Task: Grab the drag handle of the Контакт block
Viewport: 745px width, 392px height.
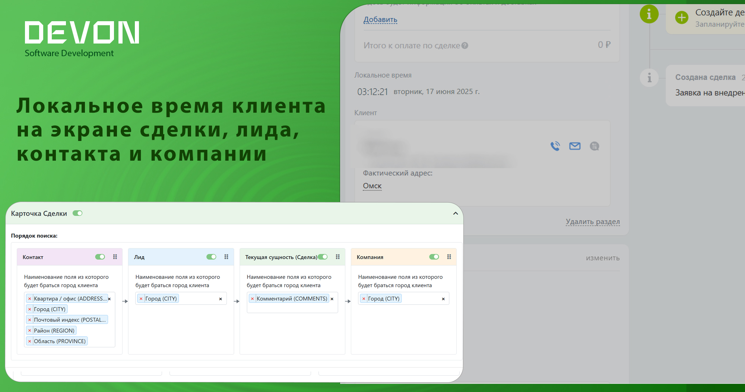Action: pyautogui.click(x=115, y=257)
